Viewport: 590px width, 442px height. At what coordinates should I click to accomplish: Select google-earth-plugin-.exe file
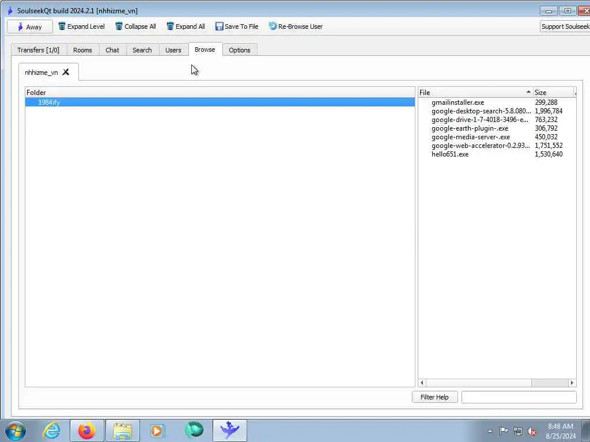click(470, 128)
